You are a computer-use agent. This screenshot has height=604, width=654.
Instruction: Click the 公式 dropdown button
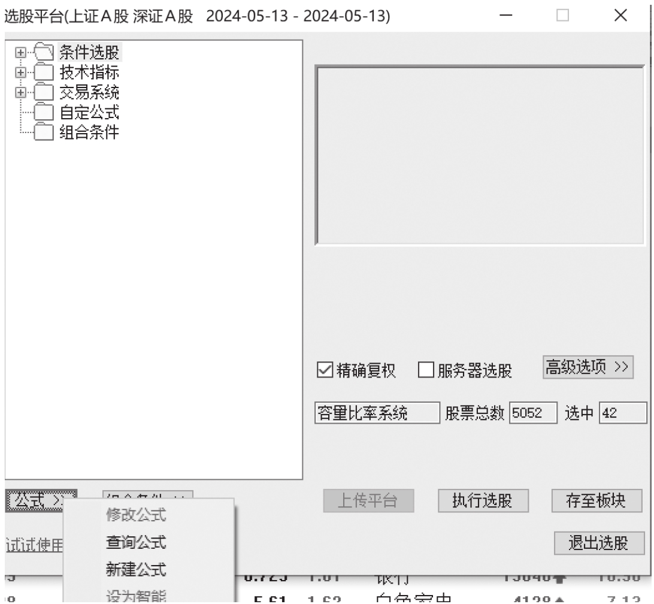pyautogui.click(x=41, y=500)
